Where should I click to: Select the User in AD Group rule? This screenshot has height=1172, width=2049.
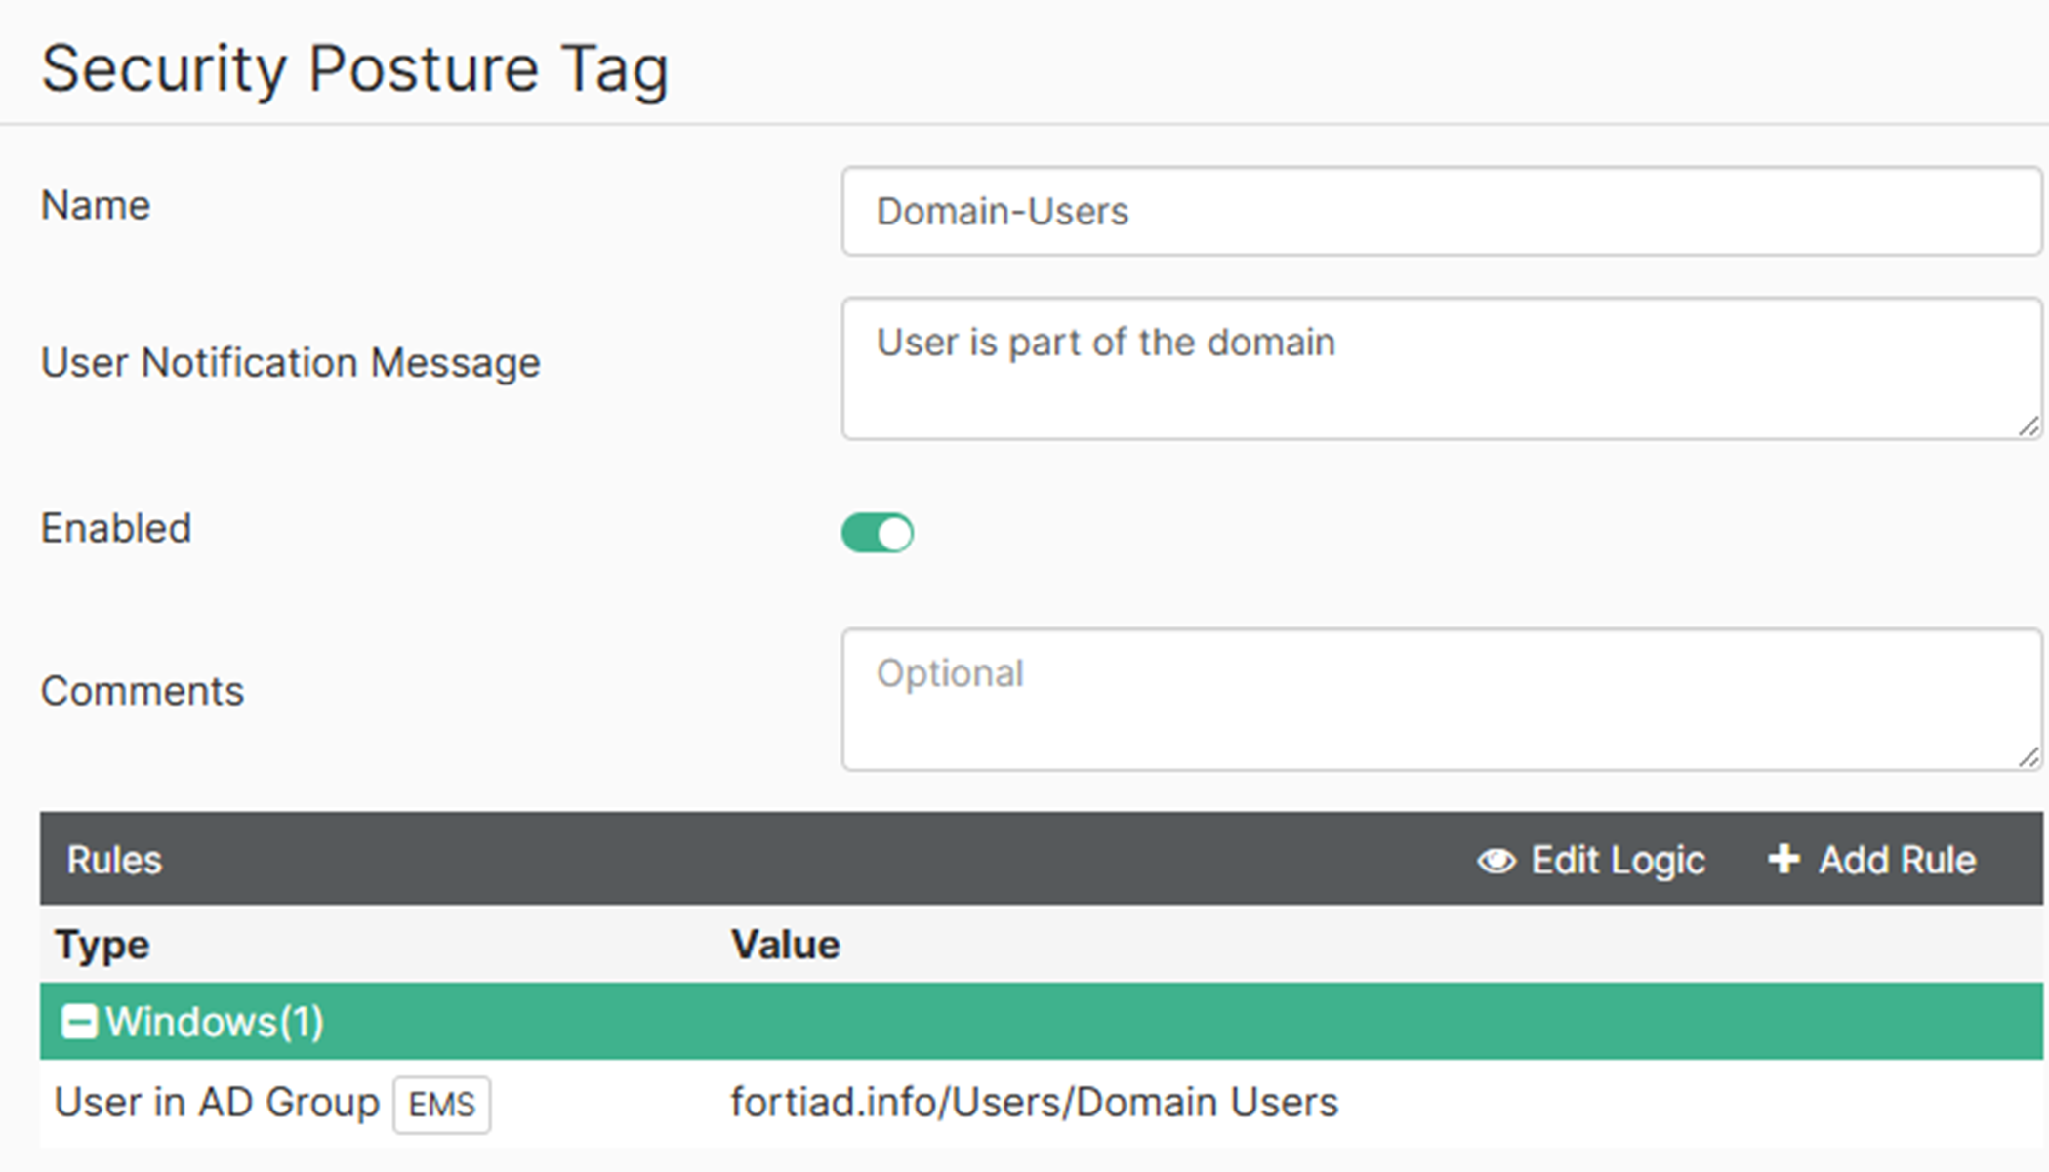217,1103
